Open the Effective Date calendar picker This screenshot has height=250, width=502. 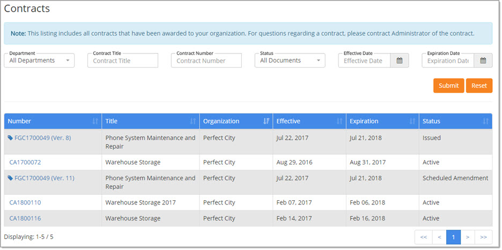click(399, 60)
